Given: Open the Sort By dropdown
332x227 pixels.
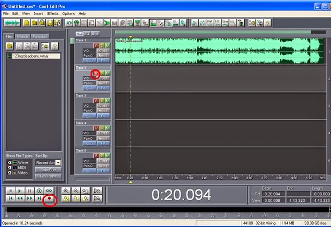Looking at the screenshot, I should coord(58,162).
